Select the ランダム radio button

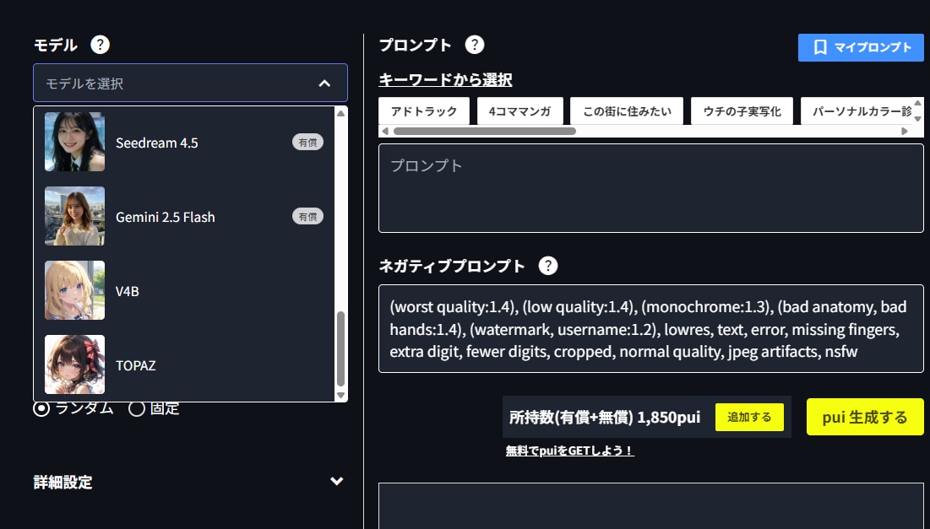point(41,408)
